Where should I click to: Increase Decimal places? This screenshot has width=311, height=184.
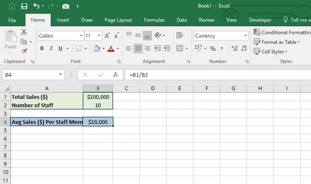pos(234,48)
